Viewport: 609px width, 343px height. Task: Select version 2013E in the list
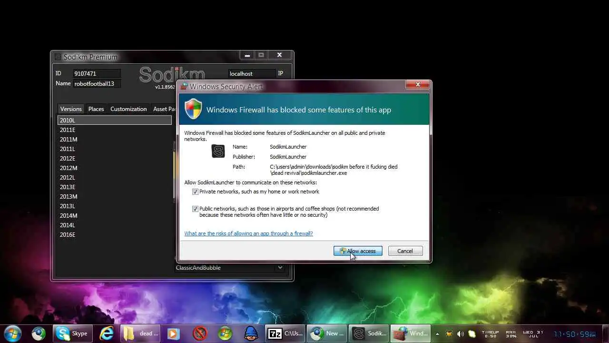[x=115, y=187]
